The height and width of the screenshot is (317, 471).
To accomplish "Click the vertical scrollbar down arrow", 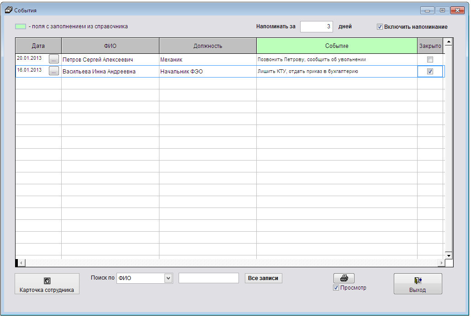I will click(x=449, y=255).
